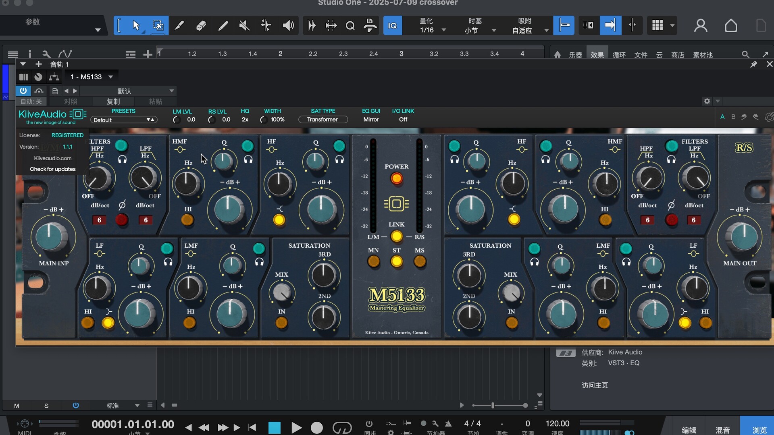Screen dimensions: 774x435
Task: Switch to the 文件 files tab
Action: [x=641, y=55]
